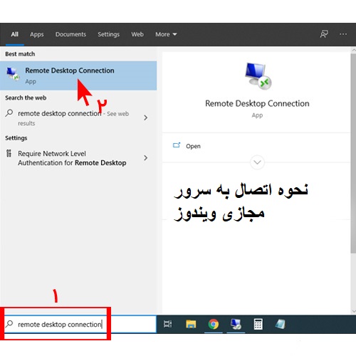Click the Open icon in the preview pane

click(177, 145)
